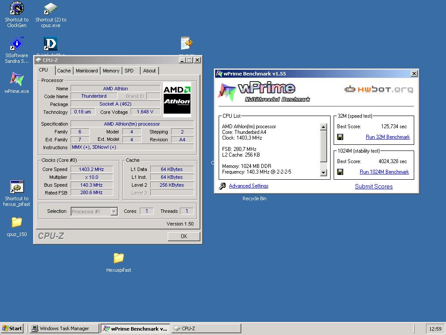Click the Instructions field MMX (+), 3DNow! (+)
Screen dimensions: 446x335
coord(132,147)
